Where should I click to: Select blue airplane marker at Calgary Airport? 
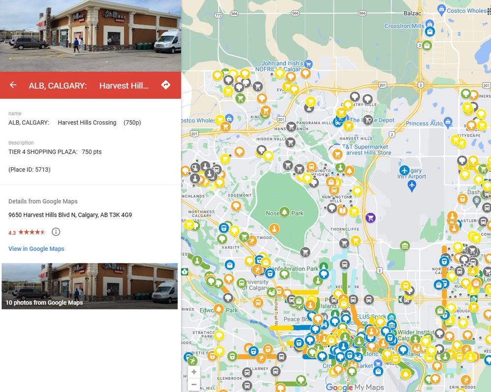pyautogui.click(x=404, y=171)
